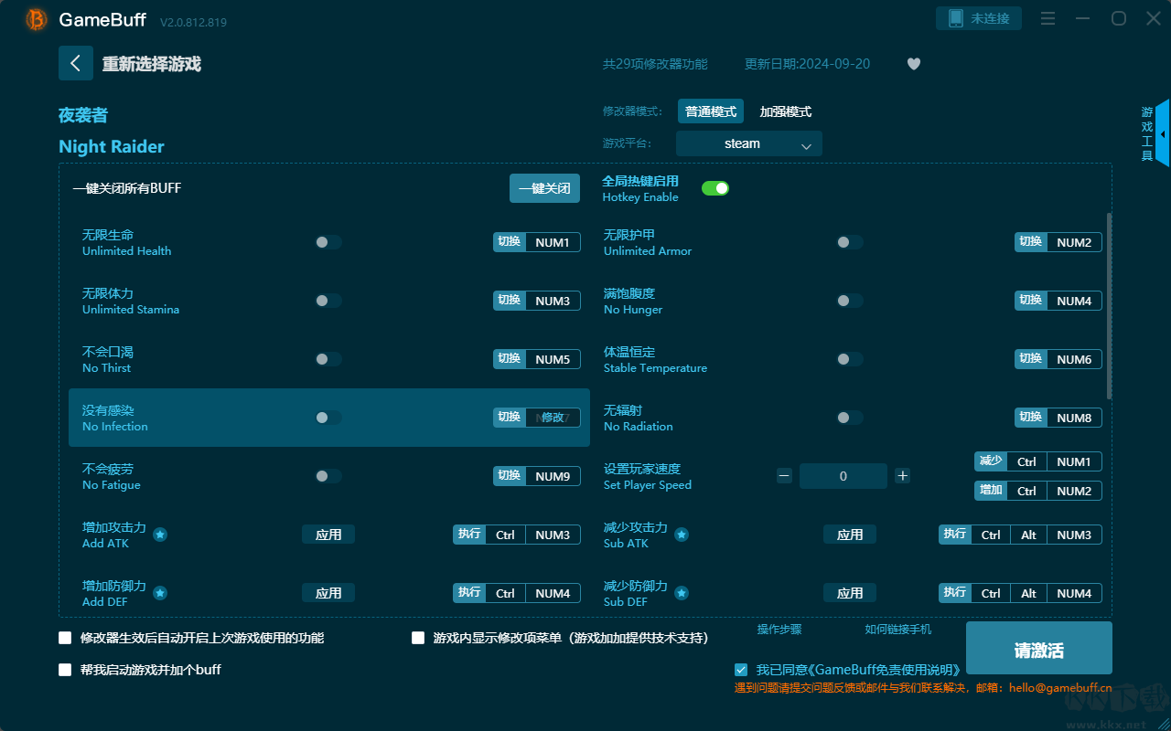
Task: Click the back arrow to reselect game
Action: click(76, 63)
